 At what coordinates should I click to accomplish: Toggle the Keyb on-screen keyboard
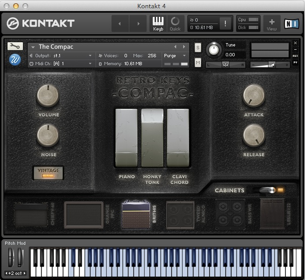tap(158, 23)
